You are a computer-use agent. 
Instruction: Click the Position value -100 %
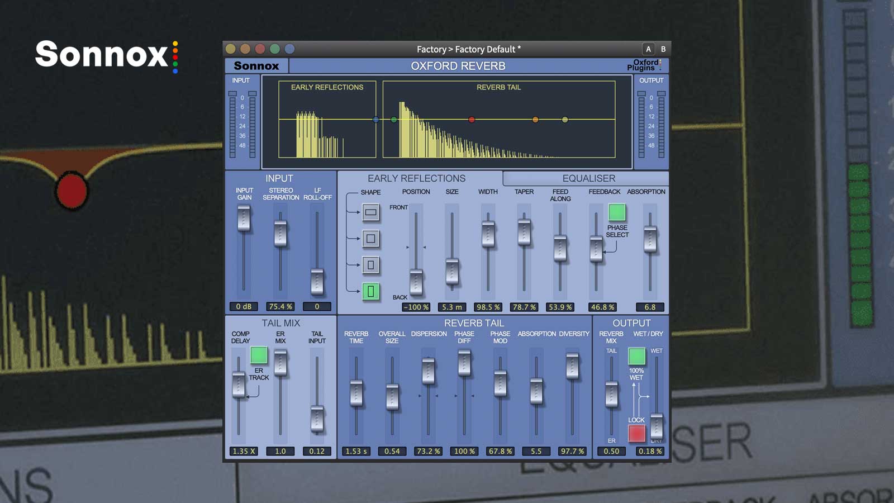[x=416, y=307]
